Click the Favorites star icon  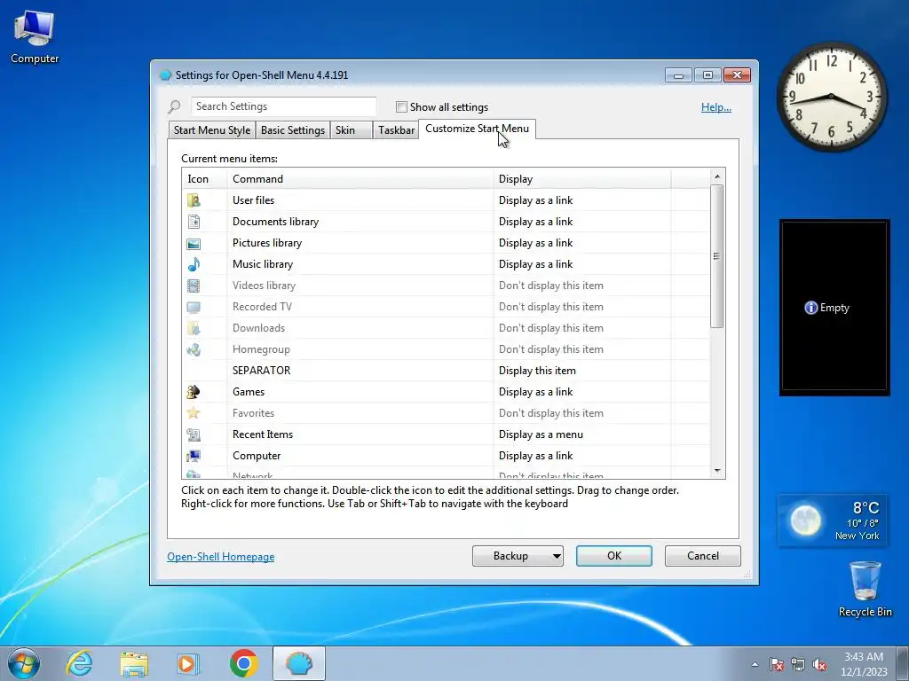194,413
